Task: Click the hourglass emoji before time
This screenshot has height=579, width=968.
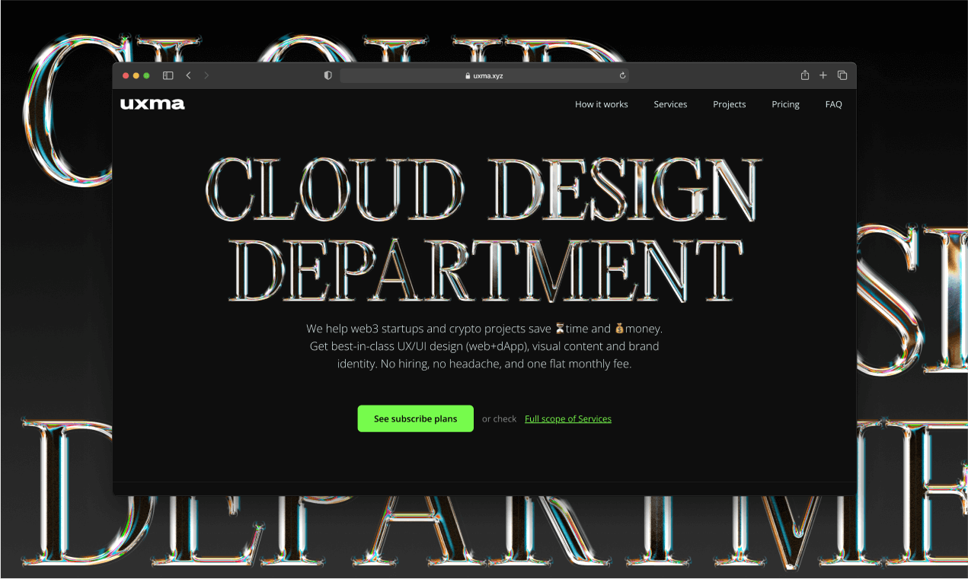Action: [560, 329]
